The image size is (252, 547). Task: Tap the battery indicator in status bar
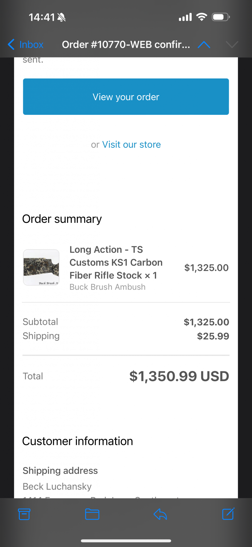pyautogui.click(x=221, y=17)
